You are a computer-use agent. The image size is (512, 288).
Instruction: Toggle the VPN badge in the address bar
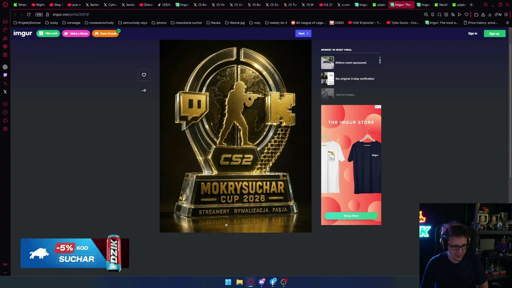39,14
